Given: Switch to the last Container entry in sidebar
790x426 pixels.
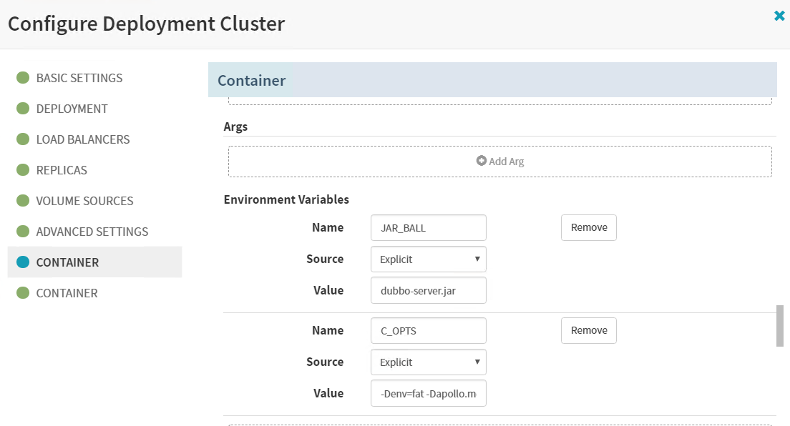Looking at the screenshot, I should tap(67, 293).
